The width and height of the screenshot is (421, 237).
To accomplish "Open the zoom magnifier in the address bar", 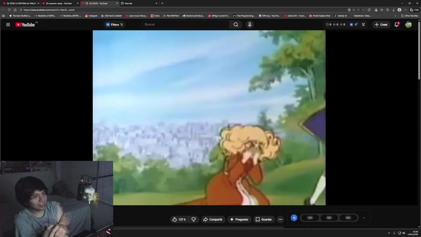I will [x=358, y=10].
